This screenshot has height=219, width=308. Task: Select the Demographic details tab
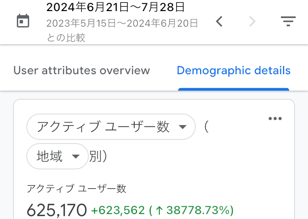point(234,71)
